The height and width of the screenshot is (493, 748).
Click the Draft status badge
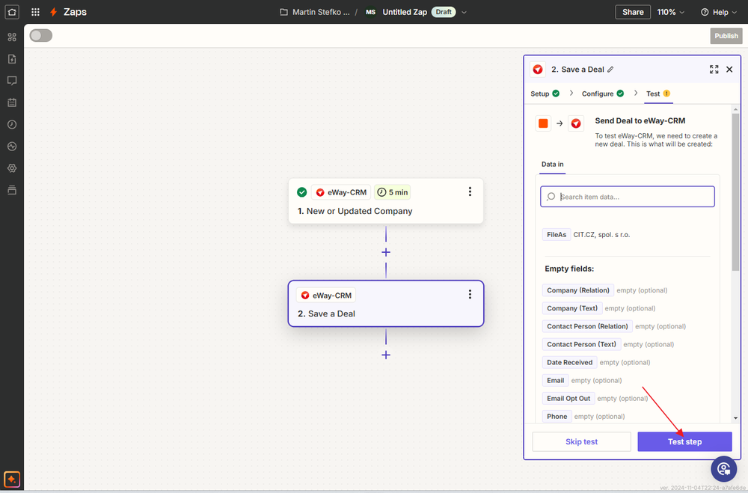[444, 12]
